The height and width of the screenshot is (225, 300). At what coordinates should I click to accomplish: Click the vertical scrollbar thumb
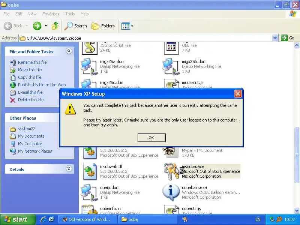coord(297,154)
